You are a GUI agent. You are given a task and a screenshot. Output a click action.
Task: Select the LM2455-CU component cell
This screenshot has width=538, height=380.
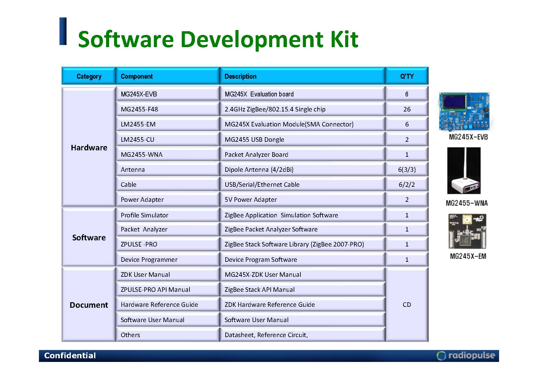[168, 140]
